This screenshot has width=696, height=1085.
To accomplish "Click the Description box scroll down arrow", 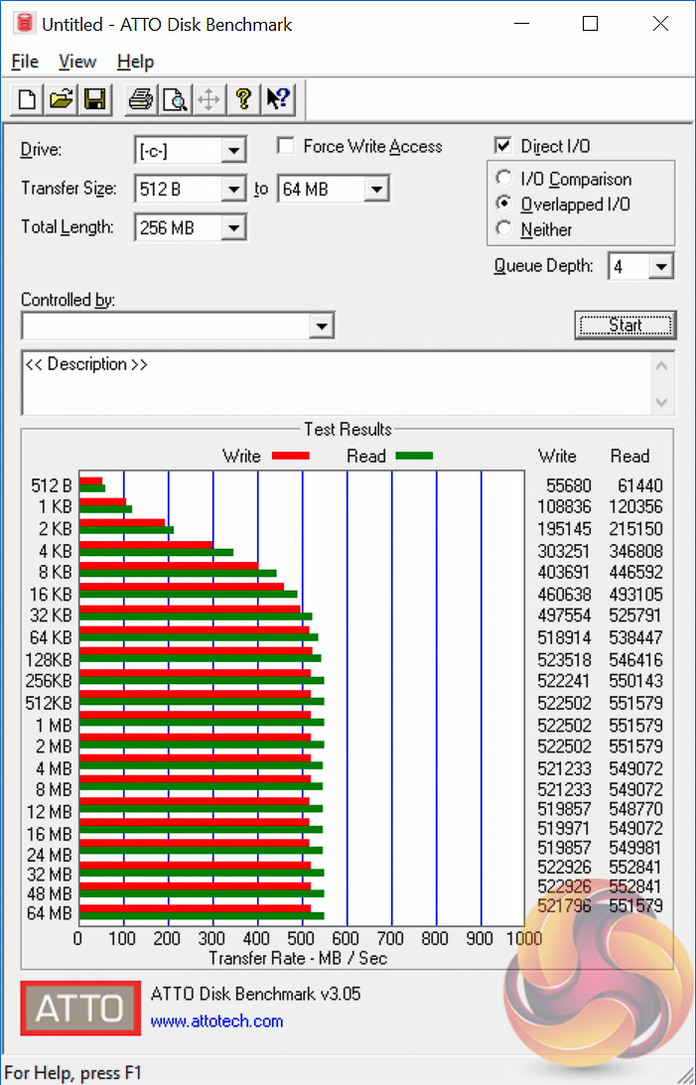I will click(661, 402).
